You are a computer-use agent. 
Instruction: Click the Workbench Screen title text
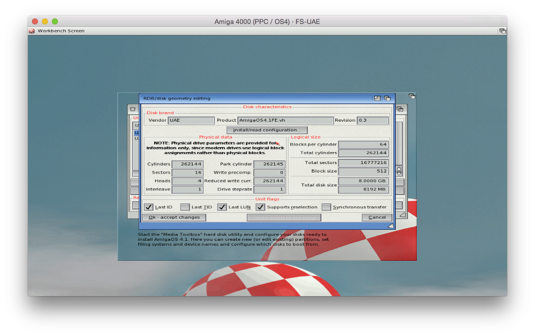(61, 31)
